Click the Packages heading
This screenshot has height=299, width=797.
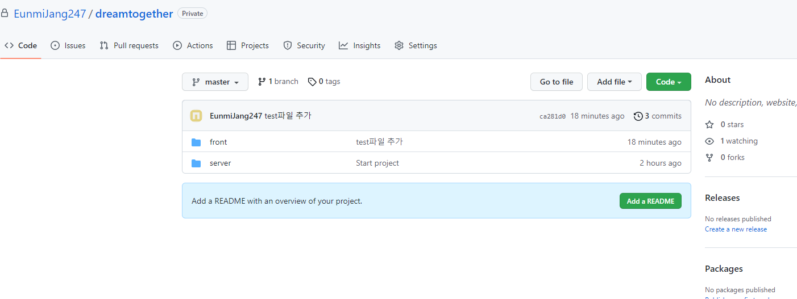click(724, 269)
